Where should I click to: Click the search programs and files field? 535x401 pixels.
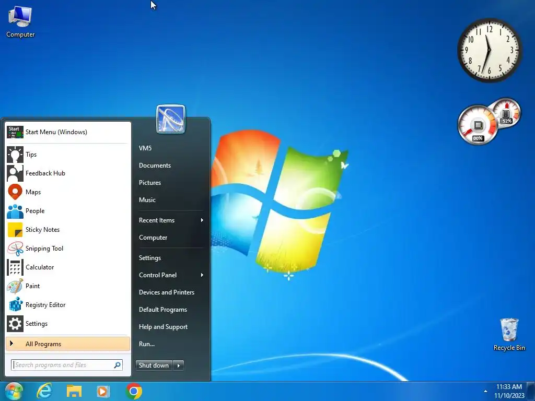(66, 365)
